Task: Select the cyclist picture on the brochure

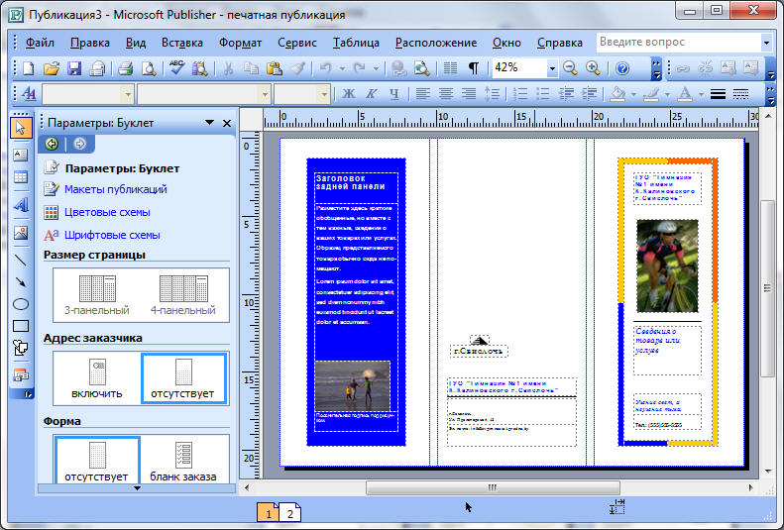Action: [667, 265]
